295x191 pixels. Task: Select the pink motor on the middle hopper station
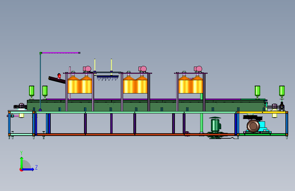tap(143, 69)
